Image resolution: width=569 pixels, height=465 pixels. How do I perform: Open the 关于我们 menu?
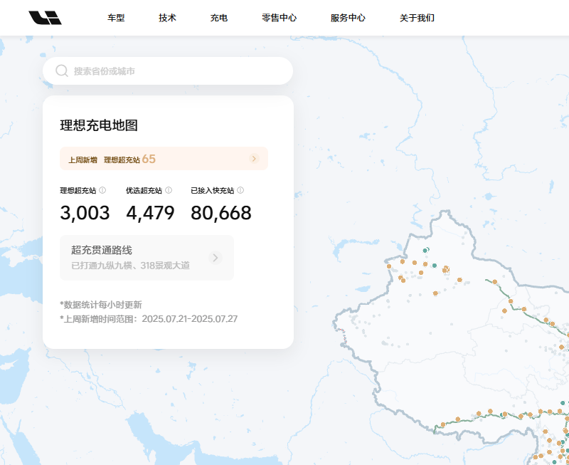pos(417,18)
